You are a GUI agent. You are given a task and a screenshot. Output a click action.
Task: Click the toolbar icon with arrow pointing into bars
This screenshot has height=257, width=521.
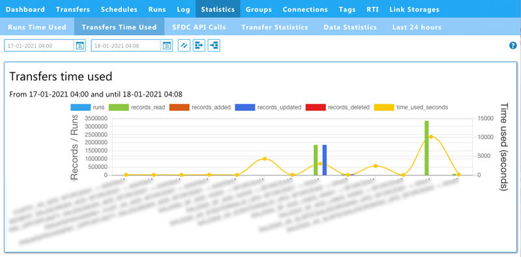point(214,46)
